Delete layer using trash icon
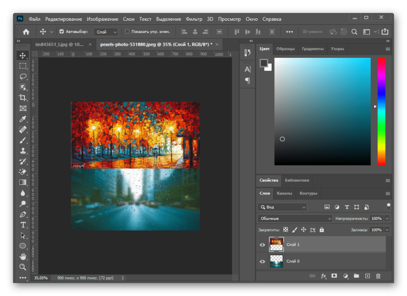Image resolution: width=407 pixels, height=296 pixels. (x=378, y=276)
